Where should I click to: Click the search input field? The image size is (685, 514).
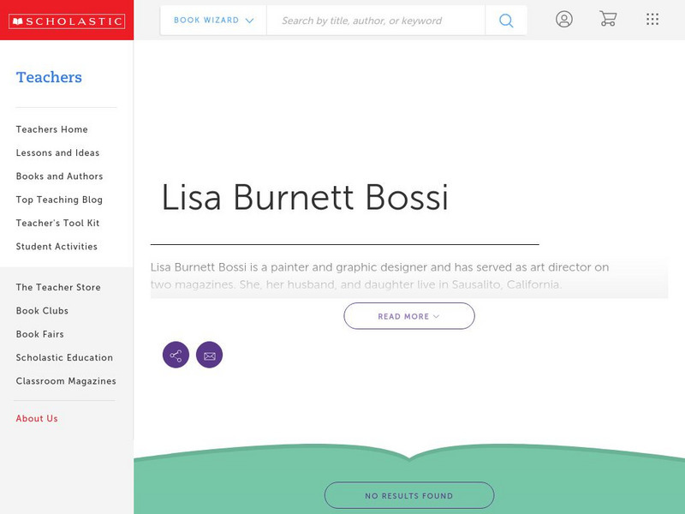click(377, 20)
